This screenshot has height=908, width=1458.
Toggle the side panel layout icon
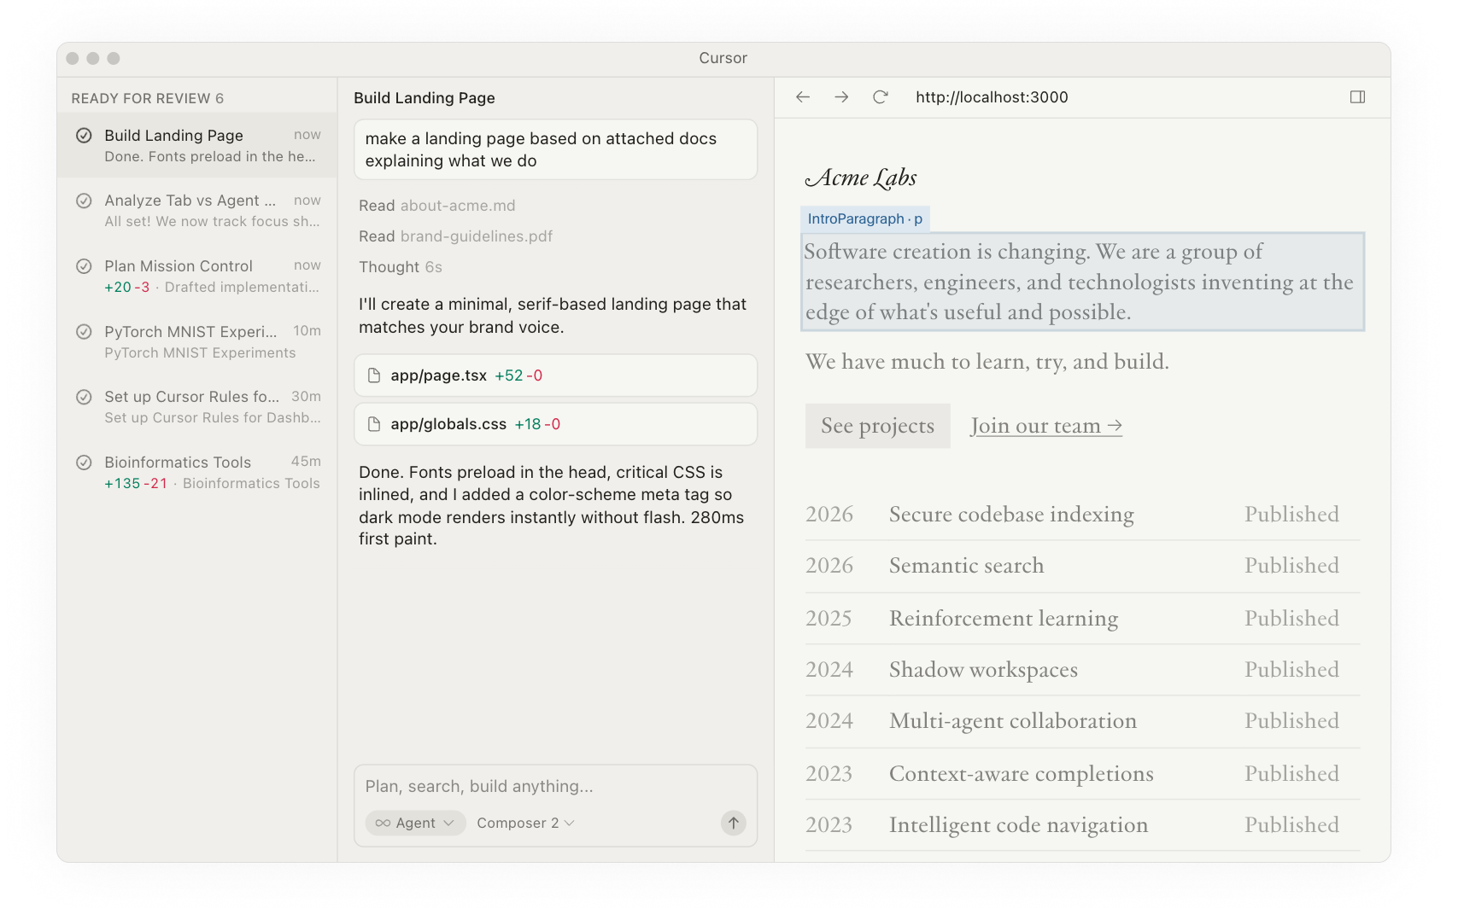(1357, 97)
